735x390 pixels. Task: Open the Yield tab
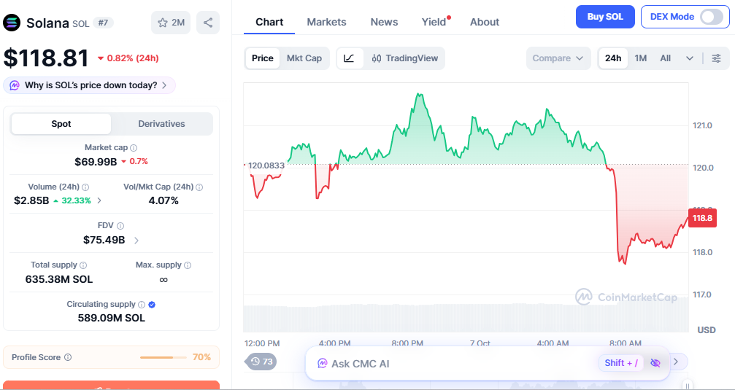[434, 22]
